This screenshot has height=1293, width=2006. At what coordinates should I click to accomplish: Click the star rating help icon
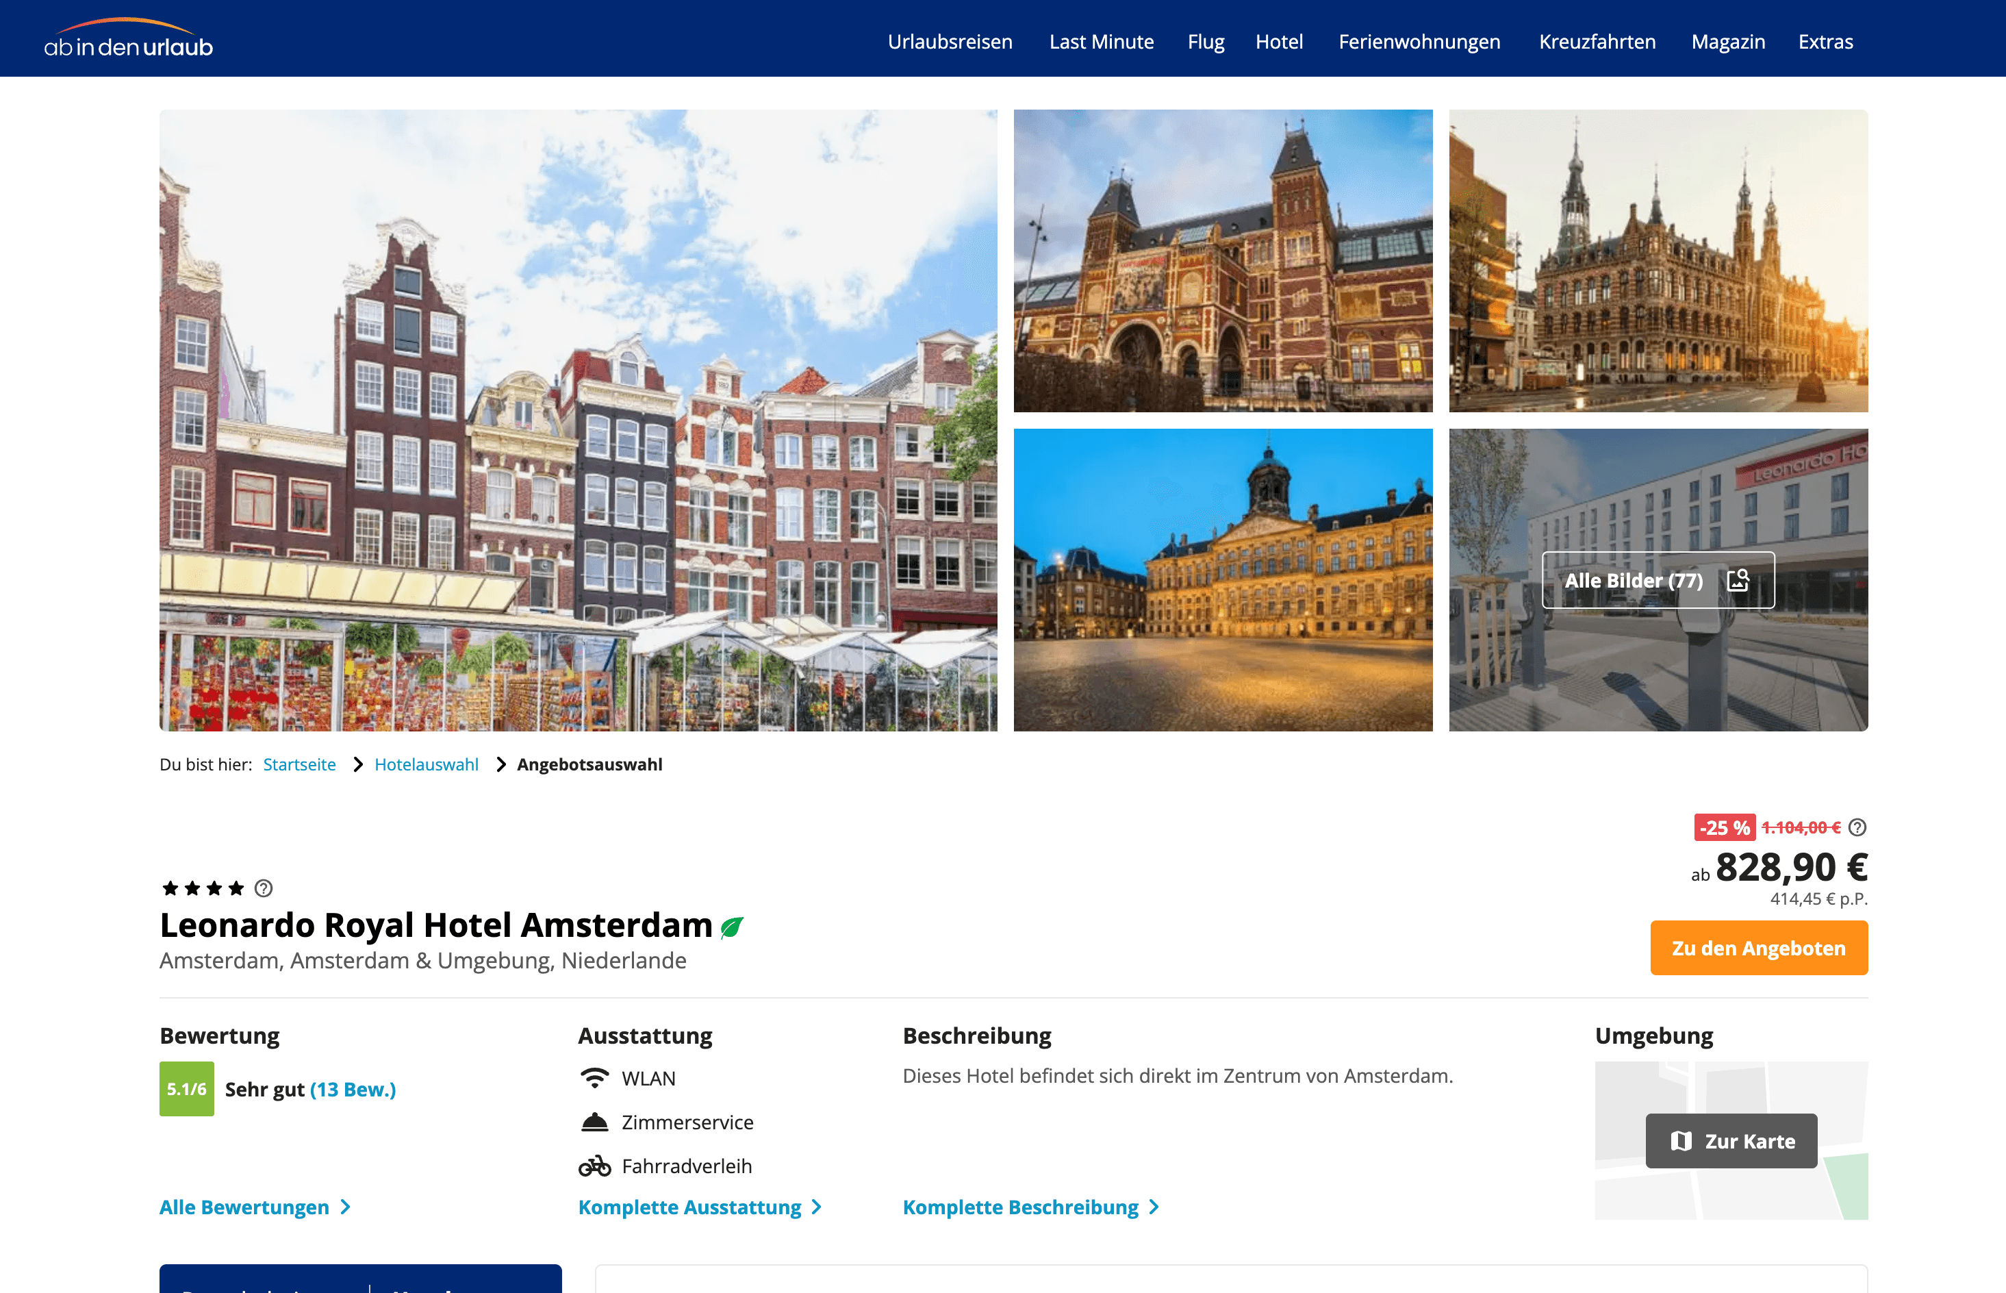(264, 888)
